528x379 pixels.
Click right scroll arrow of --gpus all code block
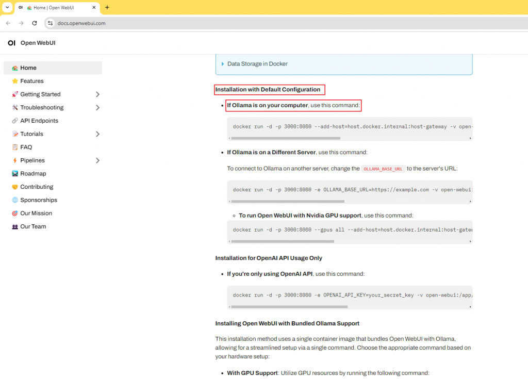(x=470, y=241)
